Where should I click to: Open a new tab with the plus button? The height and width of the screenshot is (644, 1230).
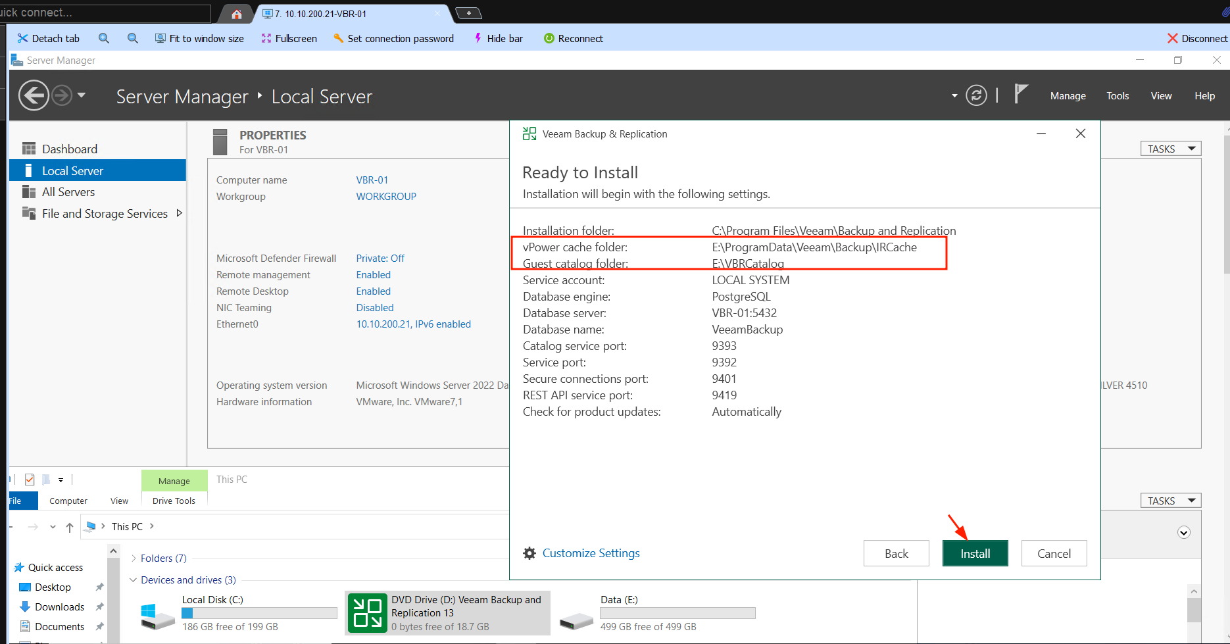point(468,13)
